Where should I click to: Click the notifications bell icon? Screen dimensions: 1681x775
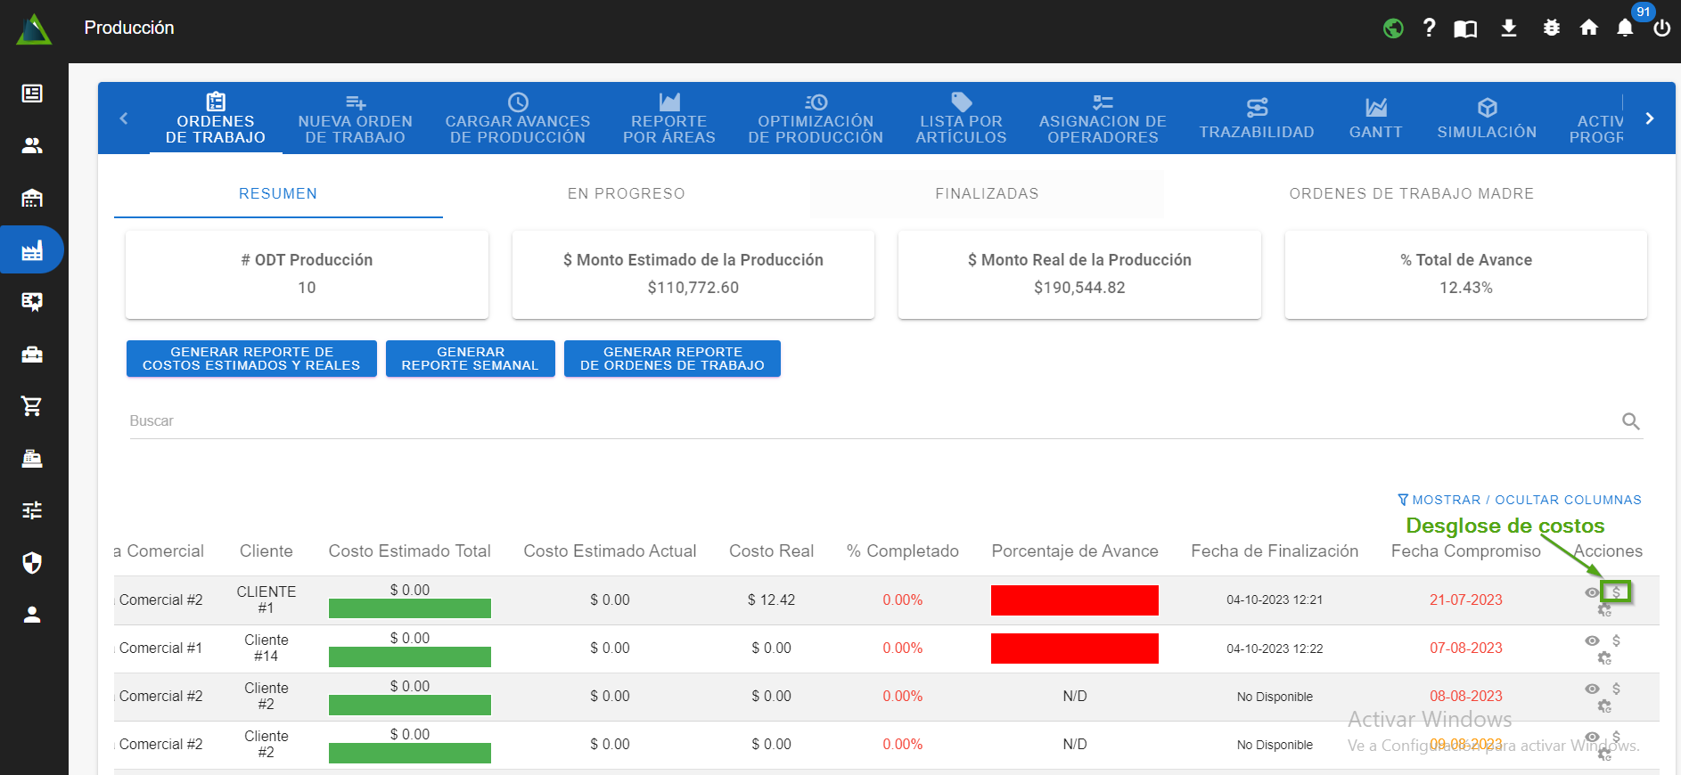[x=1625, y=29]
